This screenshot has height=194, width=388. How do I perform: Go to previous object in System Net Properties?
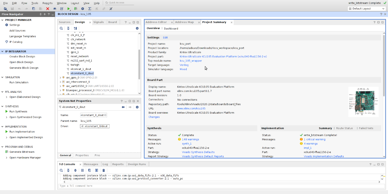point(123,107)
